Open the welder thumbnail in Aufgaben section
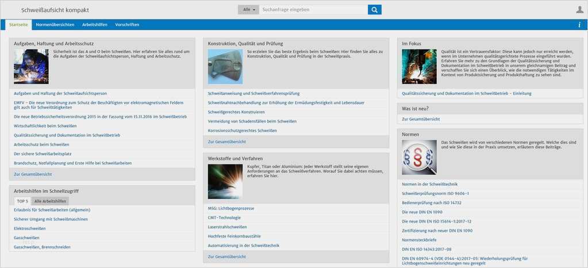Viewport: 588px width, 268px height. point(31,67)
